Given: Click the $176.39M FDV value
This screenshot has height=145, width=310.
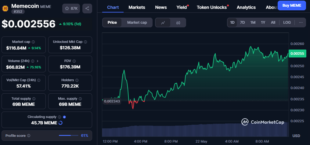Looking at the screenshot, I should [70, 67].
